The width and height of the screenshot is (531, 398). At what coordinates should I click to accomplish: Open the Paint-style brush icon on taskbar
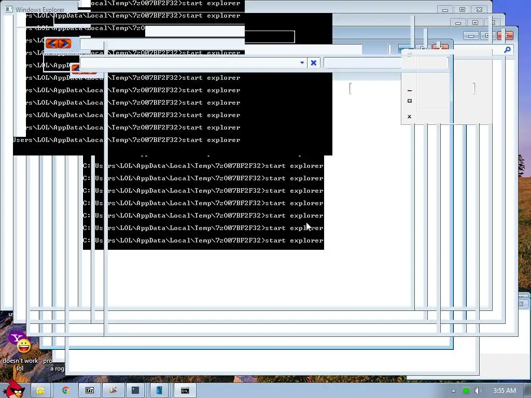(x=114, y=391)
